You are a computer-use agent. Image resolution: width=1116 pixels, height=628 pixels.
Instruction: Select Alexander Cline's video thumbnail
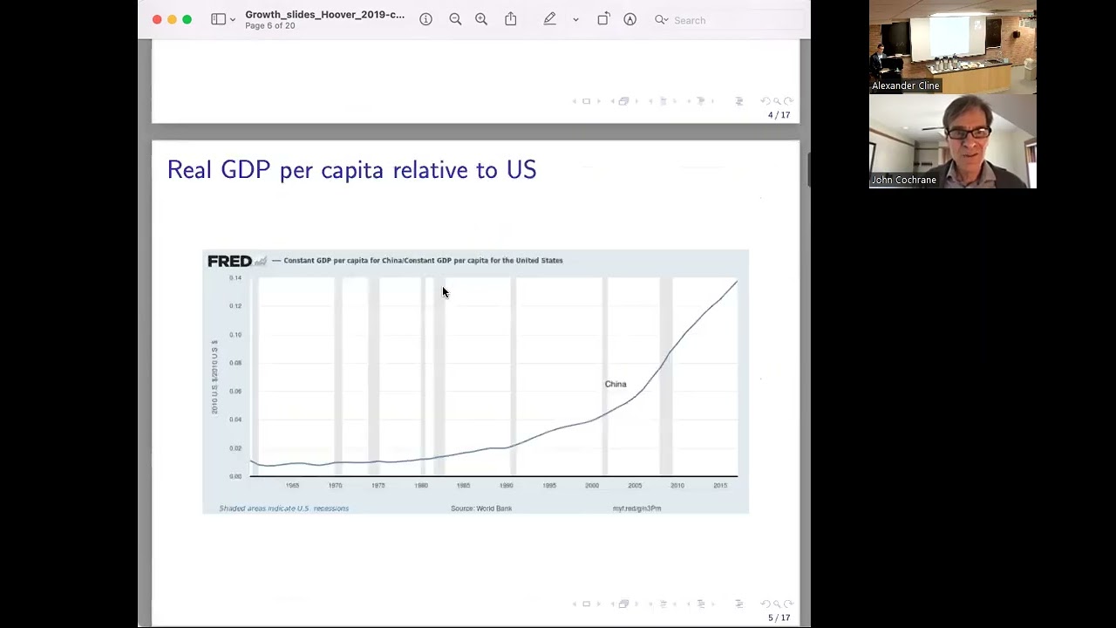pyautogui.click(x=952, y=47)
